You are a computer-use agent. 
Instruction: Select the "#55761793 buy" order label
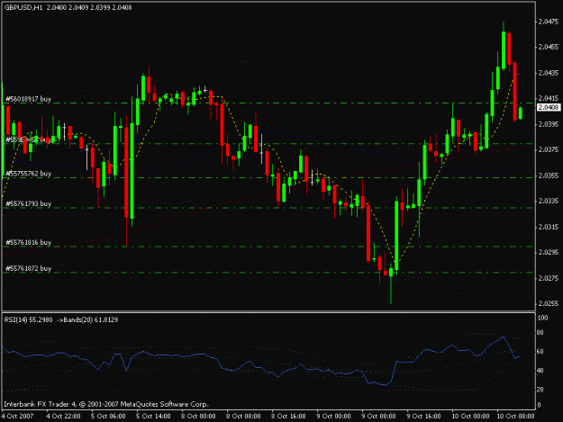pos(28,203)
